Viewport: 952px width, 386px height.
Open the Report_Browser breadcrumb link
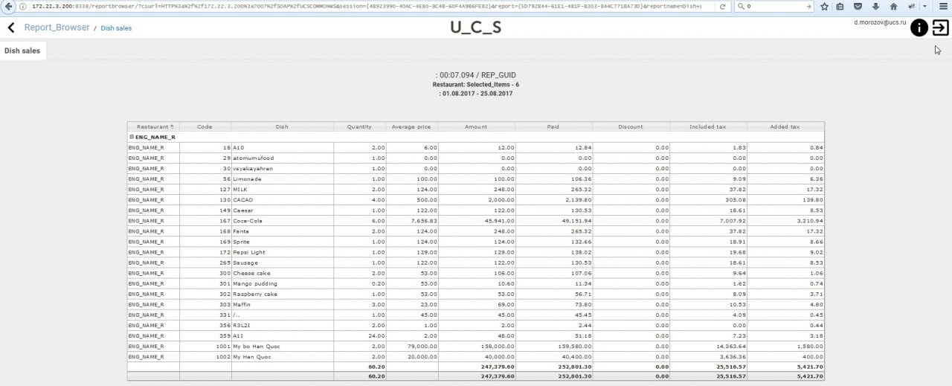point(57,28)
